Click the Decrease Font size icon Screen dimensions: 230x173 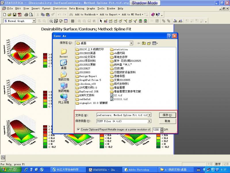coord(181,21)
